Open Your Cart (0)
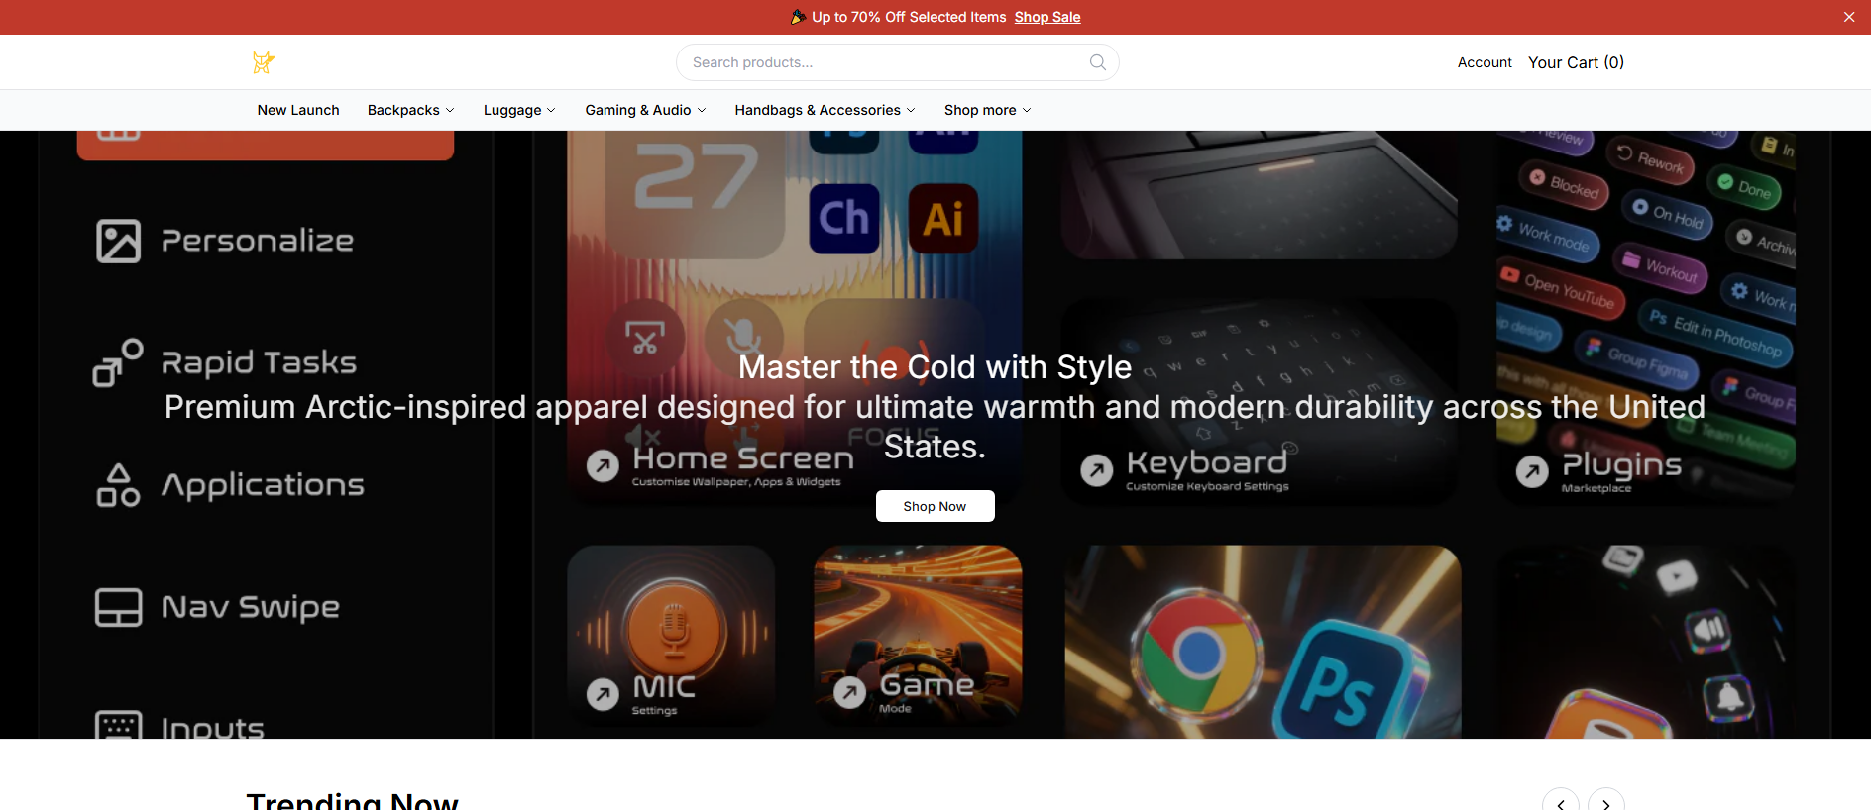Screen dimensions: 1871x810 click(1576, 62)
